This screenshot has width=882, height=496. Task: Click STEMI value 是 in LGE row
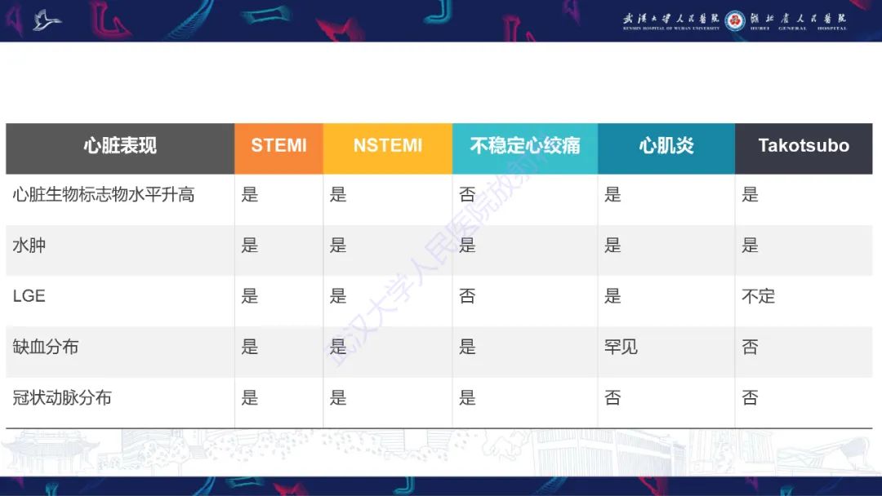tap(250, 295)
